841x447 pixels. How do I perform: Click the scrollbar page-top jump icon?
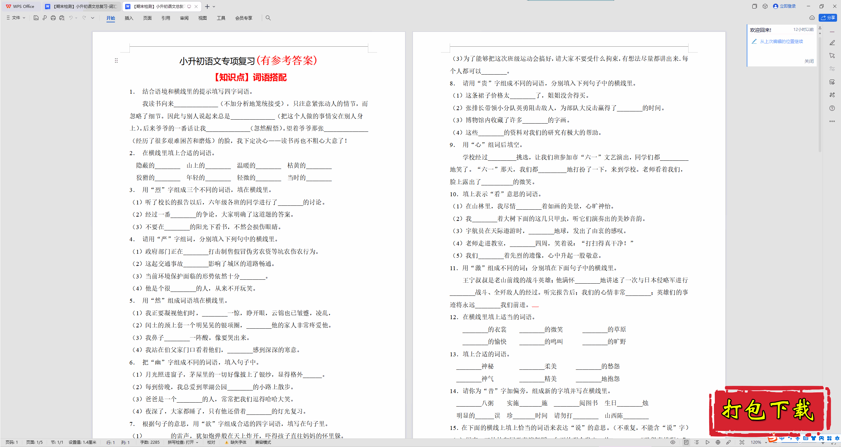[820, 28]
